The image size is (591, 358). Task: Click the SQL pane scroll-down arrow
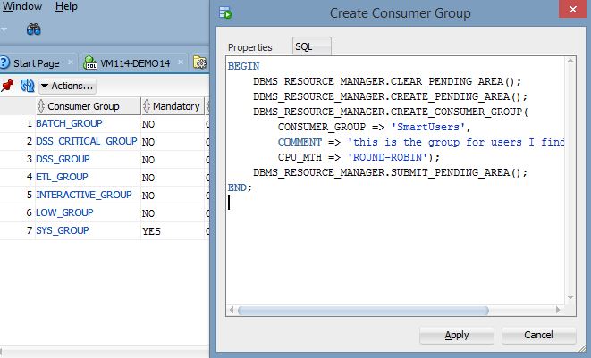pyautogui.click(x=570, y=297)
